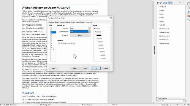This screenshot has width=190, height=106.
Task: Open the sidebar Styles deck
Action: pyautogui.click(x=189, y=12)
